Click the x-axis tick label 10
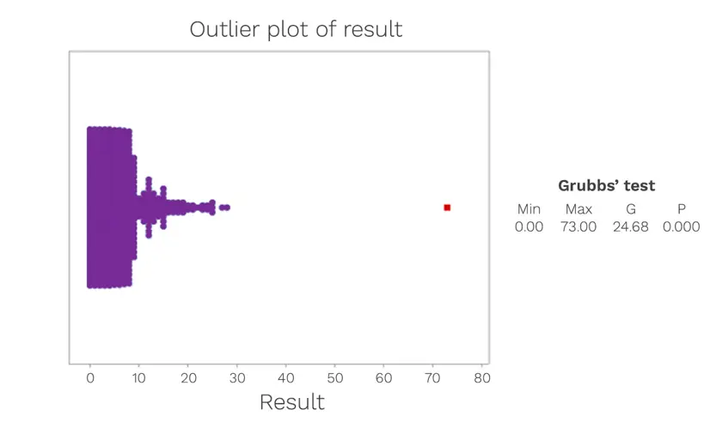Screen dimensions: 716x428 pos(139,377)
